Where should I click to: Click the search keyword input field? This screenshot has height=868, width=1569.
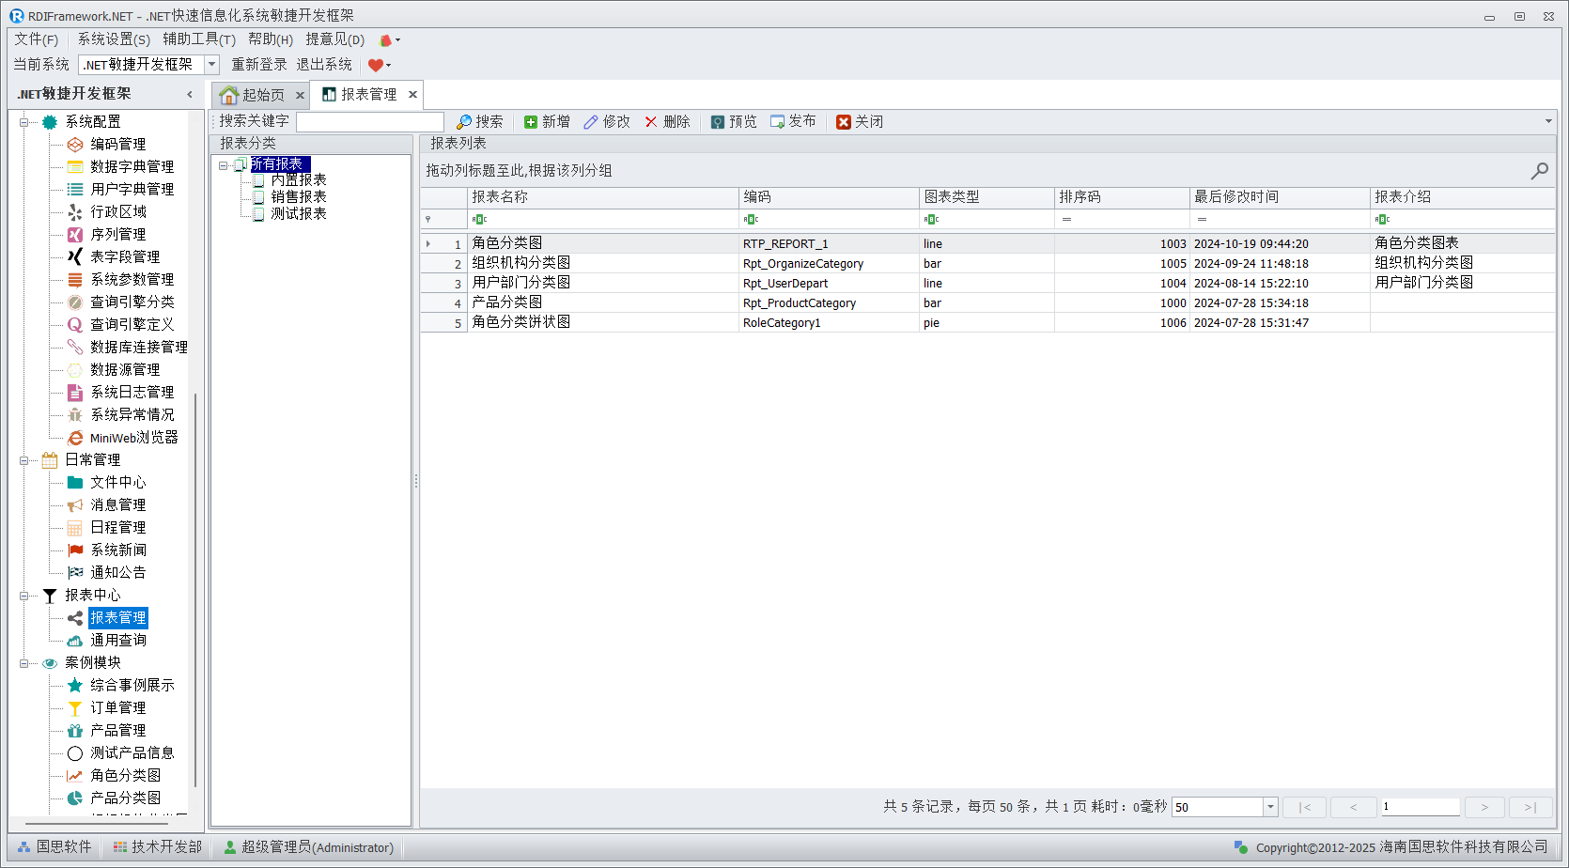click(x=370, y=122)
